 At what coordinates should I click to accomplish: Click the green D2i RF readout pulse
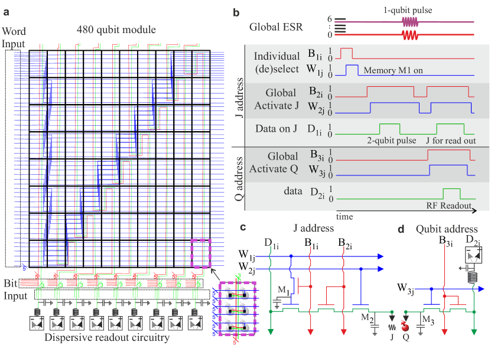(x=452, y=194)
